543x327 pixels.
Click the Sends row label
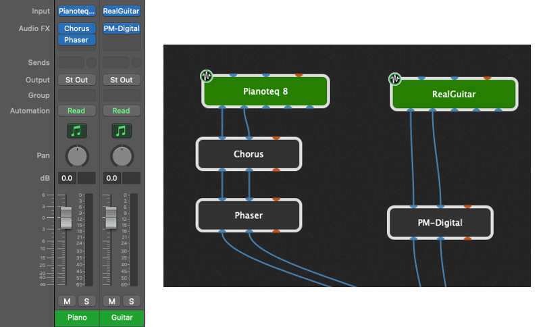[38, 62]
